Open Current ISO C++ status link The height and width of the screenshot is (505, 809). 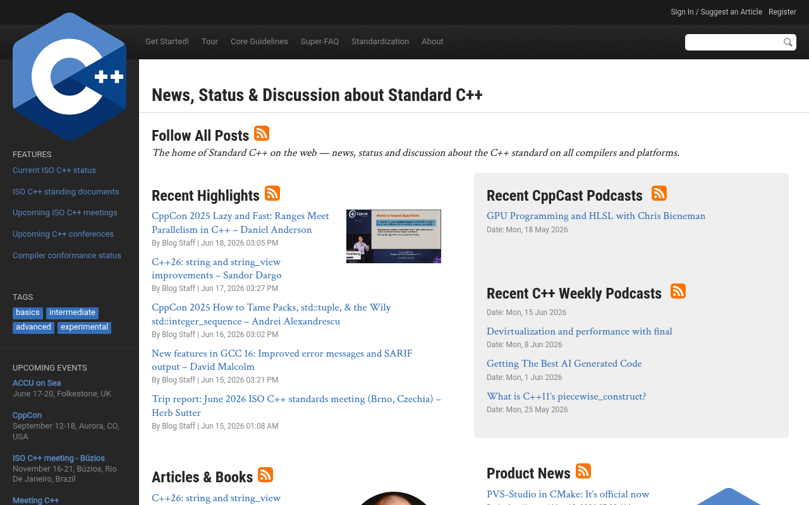click(54, 170)
